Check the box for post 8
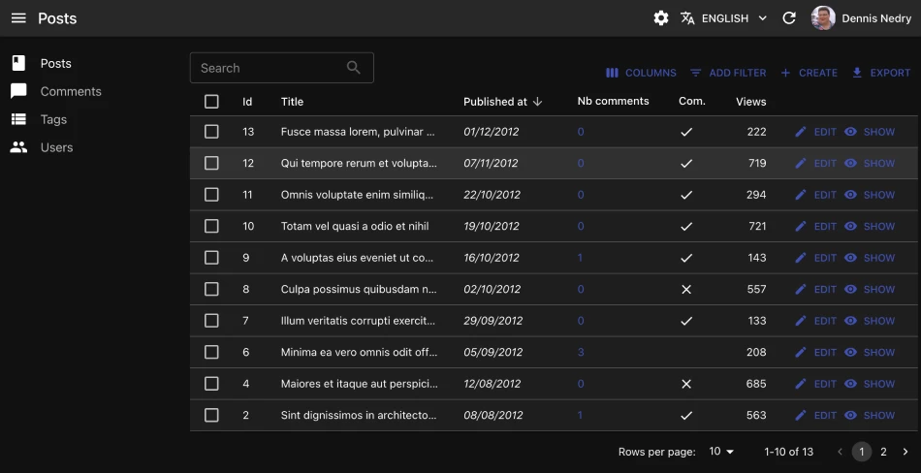This screenshot has width=921, height=473. (x=211, y=289)
